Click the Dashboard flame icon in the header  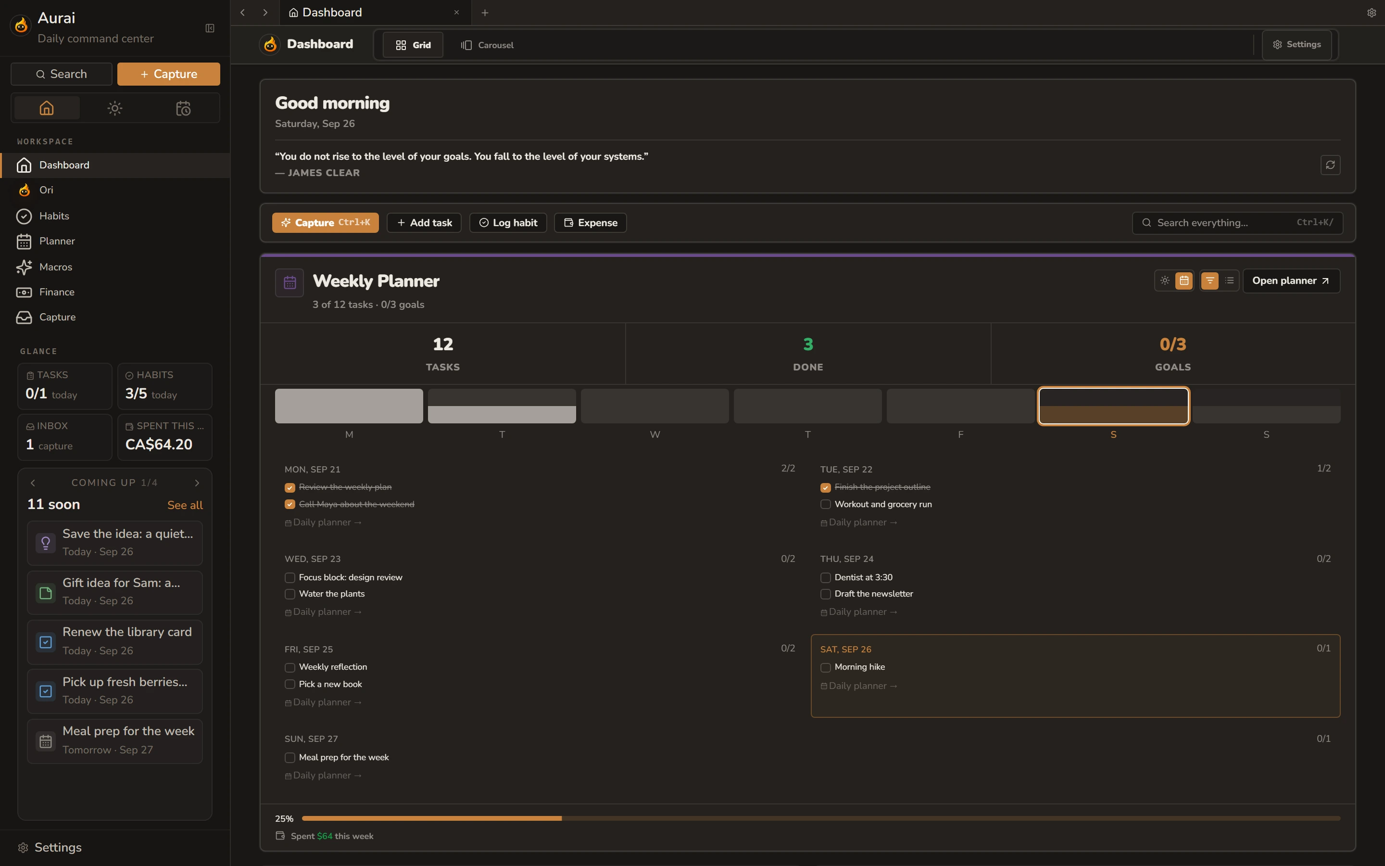coord(270,45)
